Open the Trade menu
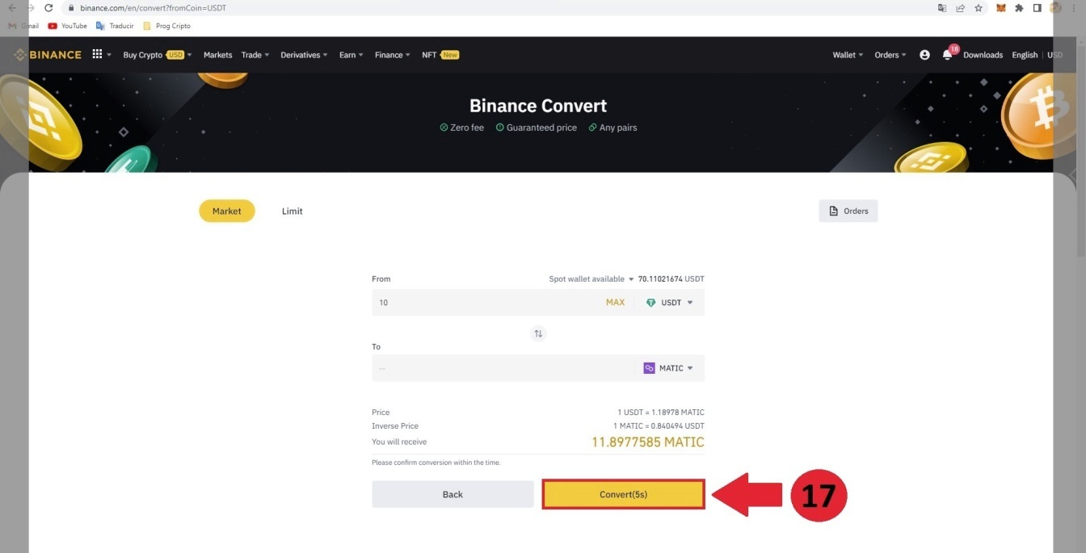This screenshot has width=1086, height=553. 255,55
